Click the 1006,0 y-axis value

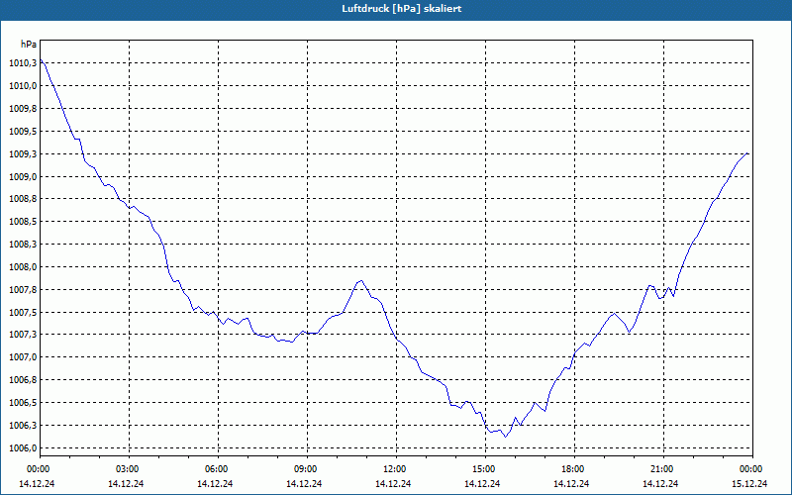(x=23, y=448)
